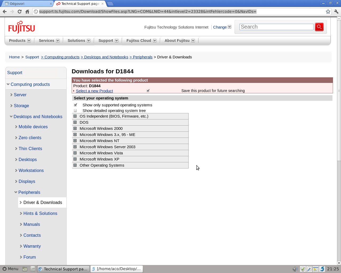Open Thin Clients in the sidebar
The image size is (341, 273).
(x=30, y=149)
